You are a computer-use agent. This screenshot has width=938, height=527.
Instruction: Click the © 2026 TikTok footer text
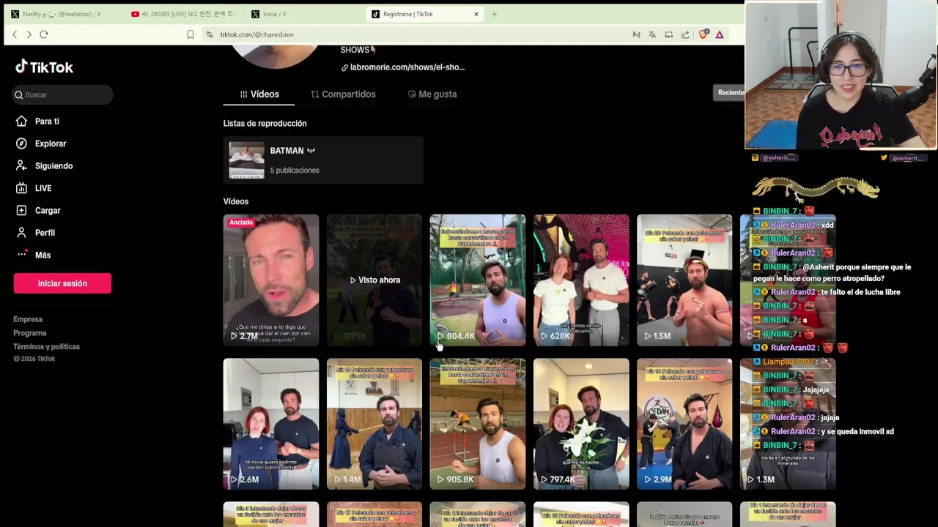(x=34, y=359)
